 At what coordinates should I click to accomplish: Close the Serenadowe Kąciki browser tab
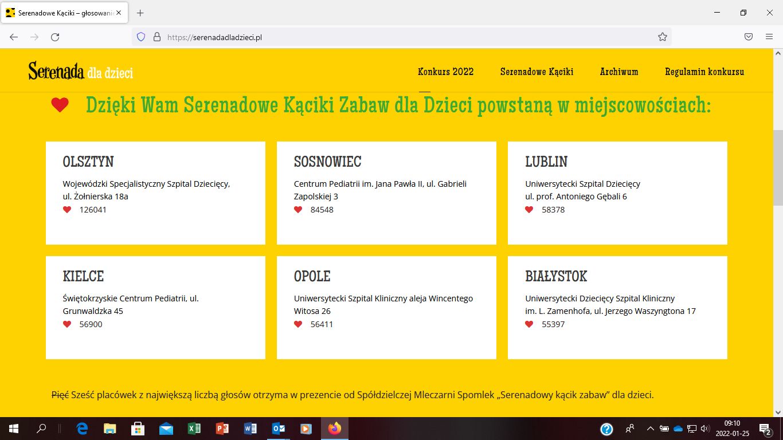click(x=119, y=13)
